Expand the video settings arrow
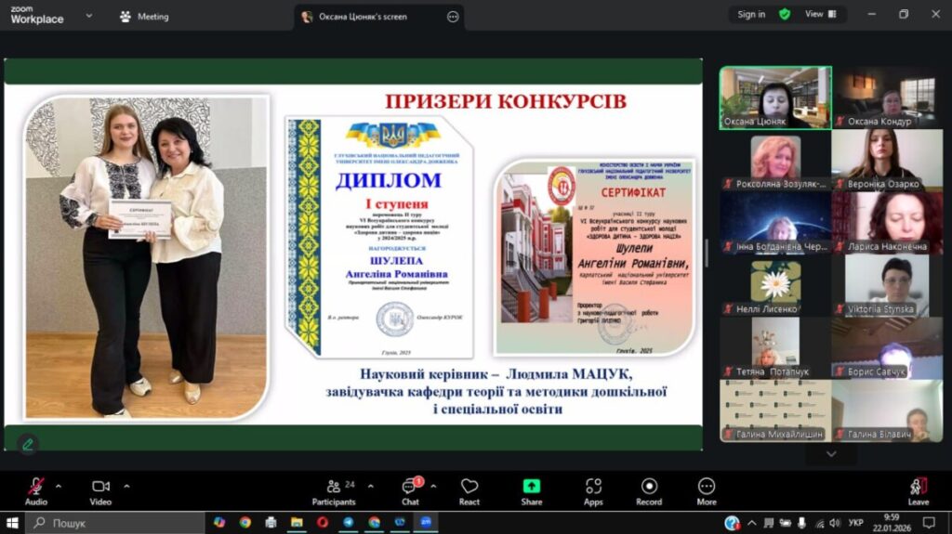Viewport: 952px width, 534px height. [126, 486]
